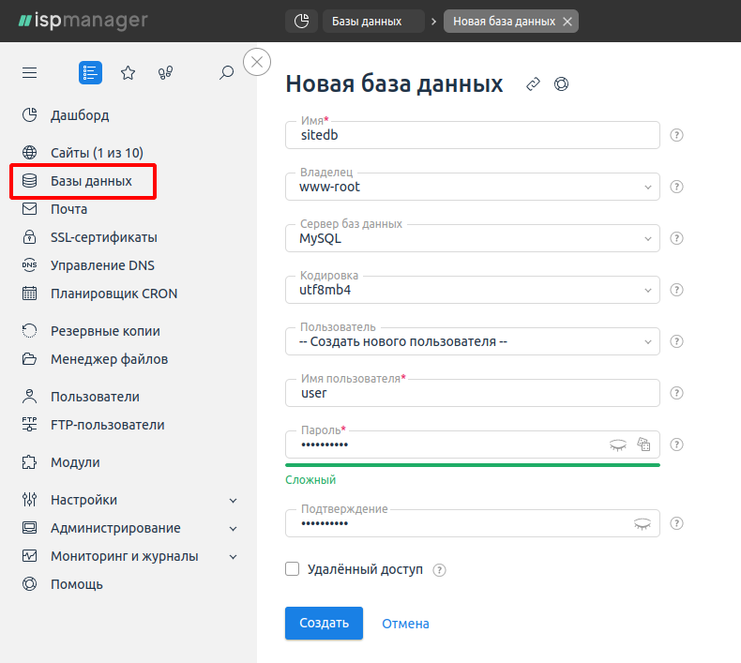Open Модули section
The width and height of the screenshot is (741, 663).
click(75, 462)
